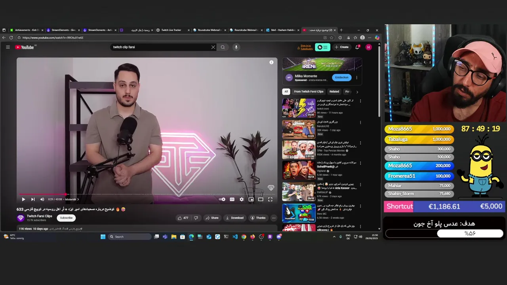Open options menu for twitch ironi video

(360, 101)
